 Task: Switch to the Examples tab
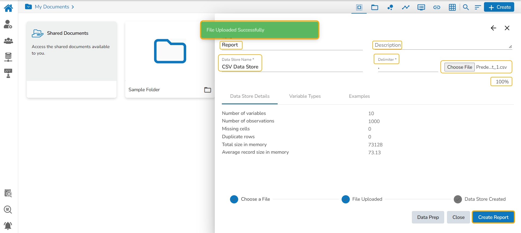[359, 96]
